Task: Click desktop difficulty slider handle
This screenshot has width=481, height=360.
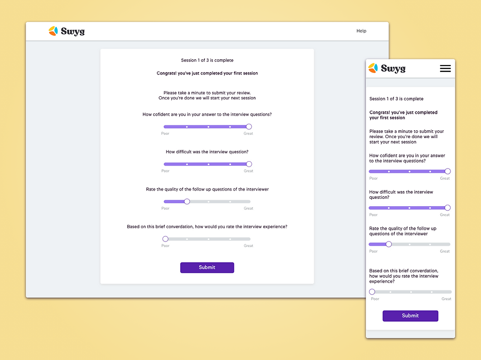Action: [249, 164]
